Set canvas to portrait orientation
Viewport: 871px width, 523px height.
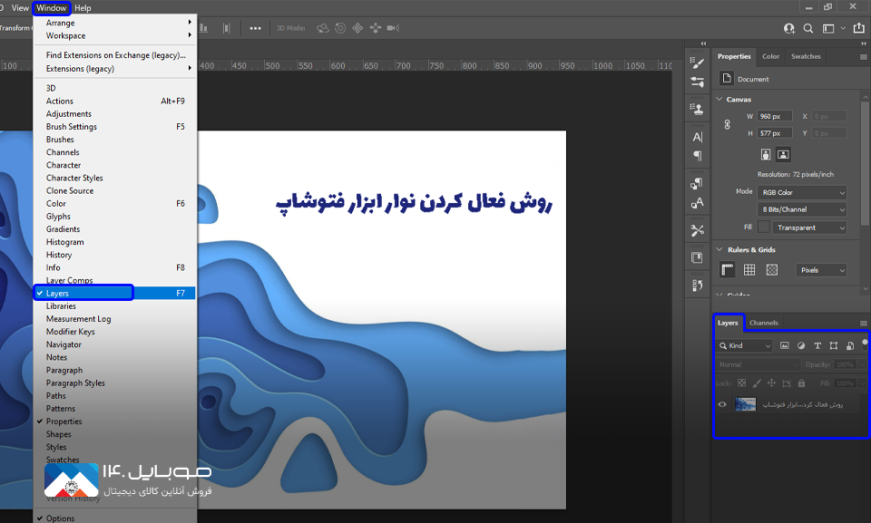766,155
